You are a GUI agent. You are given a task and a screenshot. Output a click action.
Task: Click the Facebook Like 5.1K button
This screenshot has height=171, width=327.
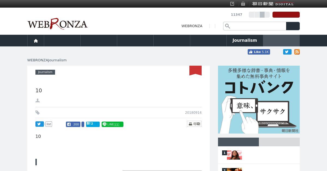pos(259,52)
